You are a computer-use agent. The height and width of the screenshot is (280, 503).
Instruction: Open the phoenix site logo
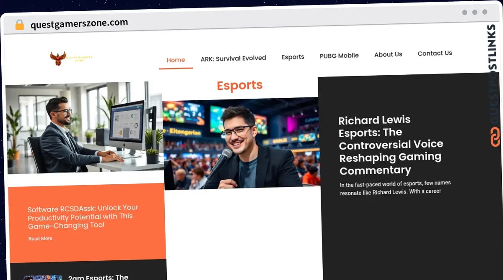tap(71, 59)
